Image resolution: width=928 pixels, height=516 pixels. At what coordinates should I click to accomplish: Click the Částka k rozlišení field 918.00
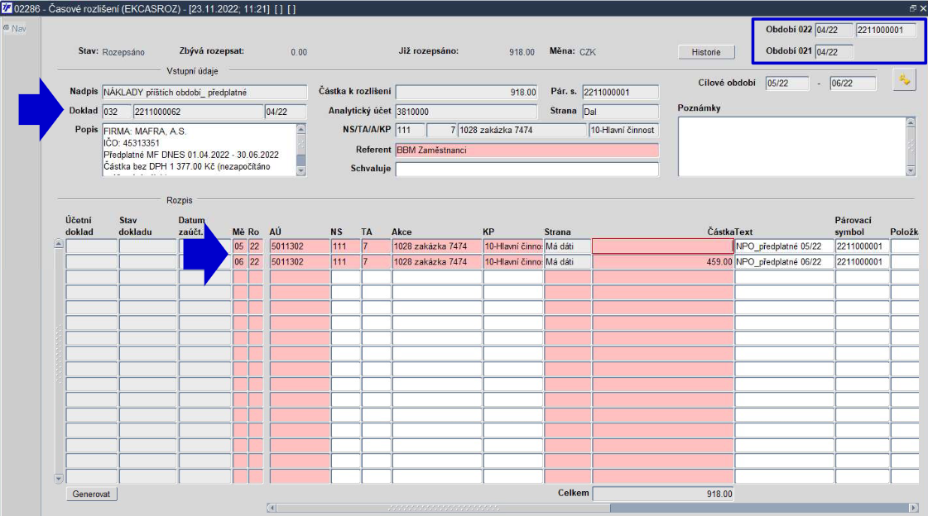coord(466,93)
